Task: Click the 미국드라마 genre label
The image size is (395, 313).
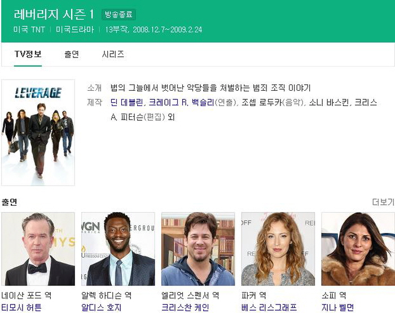Action: click(x=75, y=30)
